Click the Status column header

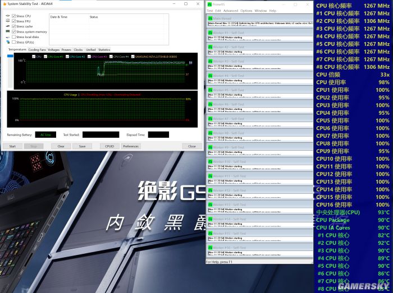click(126, 17)
